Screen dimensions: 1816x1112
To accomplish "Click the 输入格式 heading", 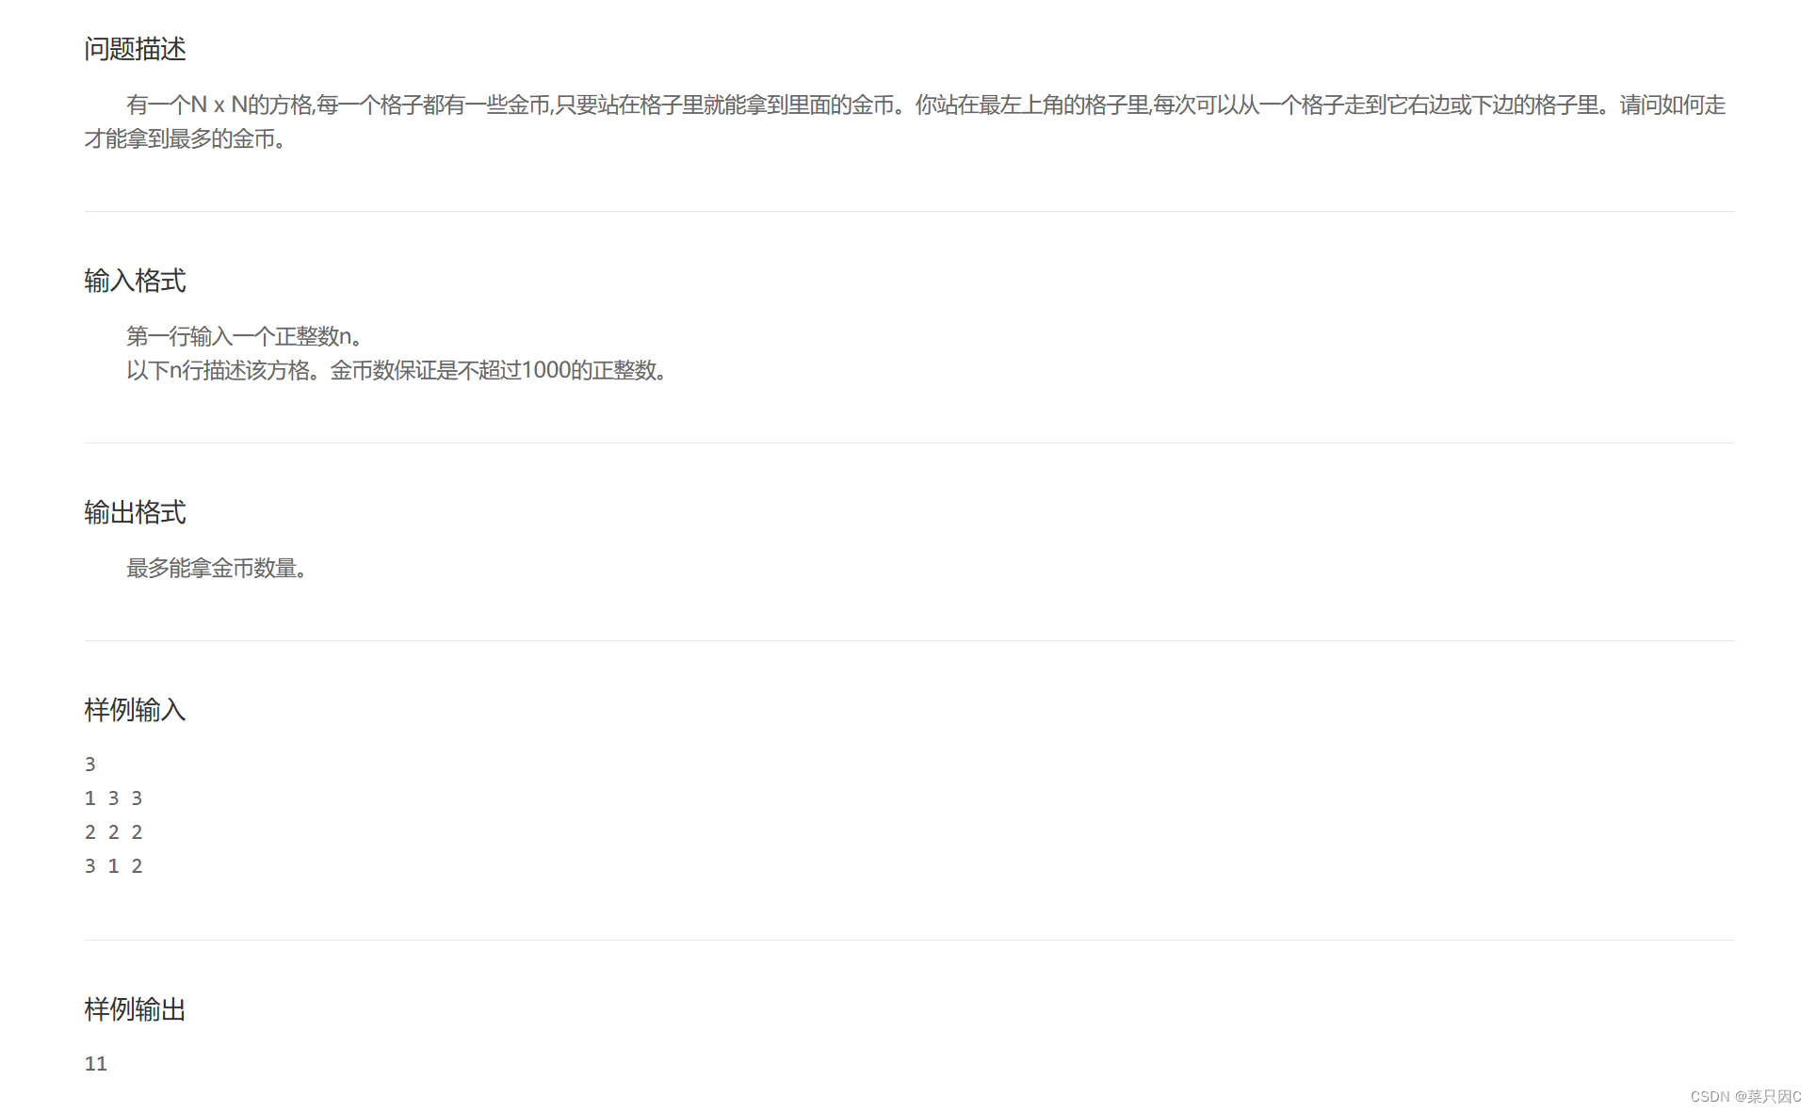I will pyautogui.click(x=135, y=281).
